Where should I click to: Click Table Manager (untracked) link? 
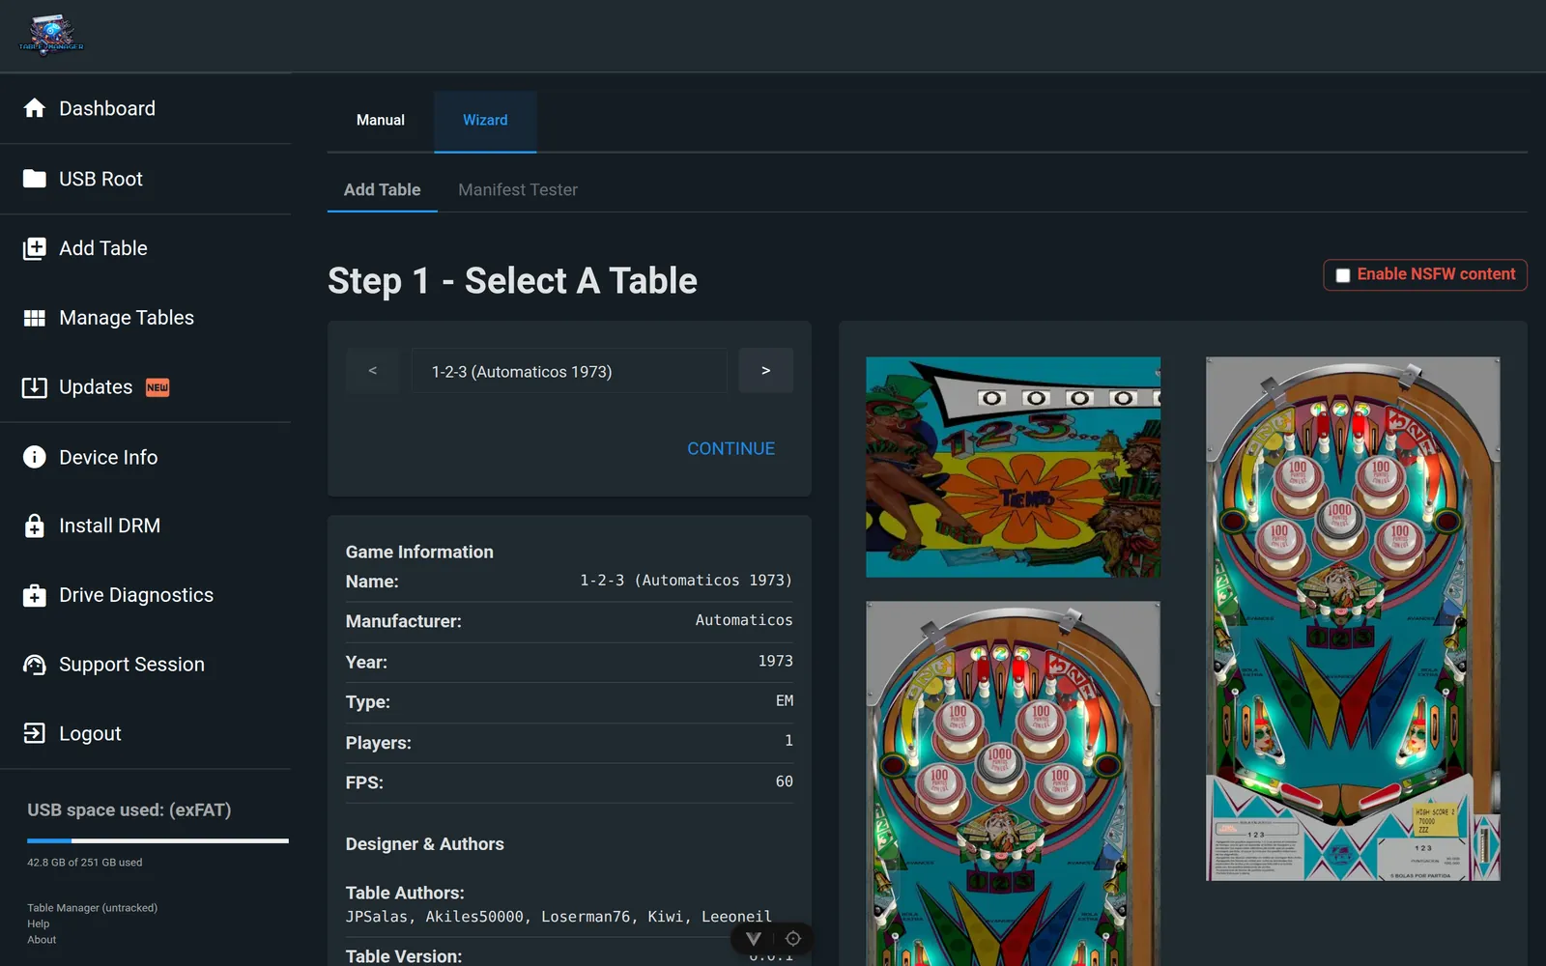(92, 908)
